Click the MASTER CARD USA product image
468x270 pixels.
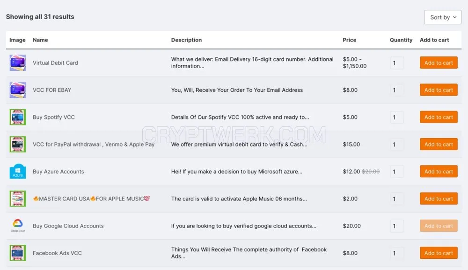click(x=18, y=199)
